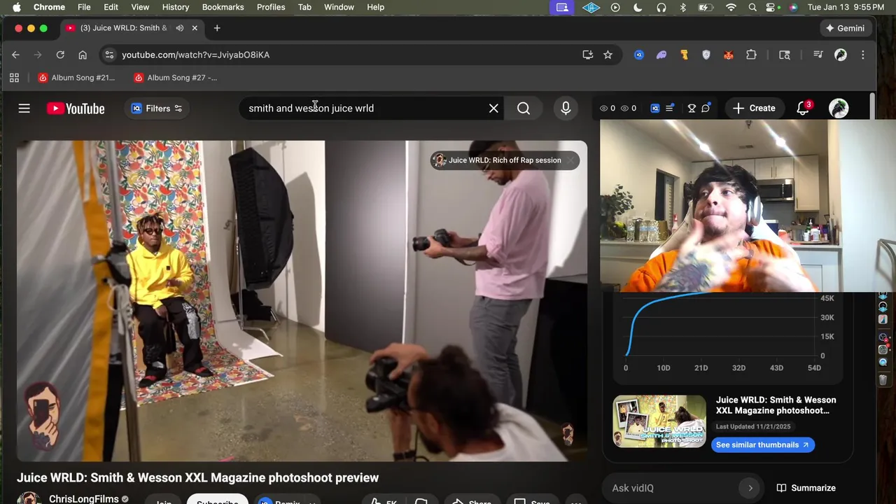Open the Chrome profile avatar
Screen dimensions: 896x504
click(841, 55)
